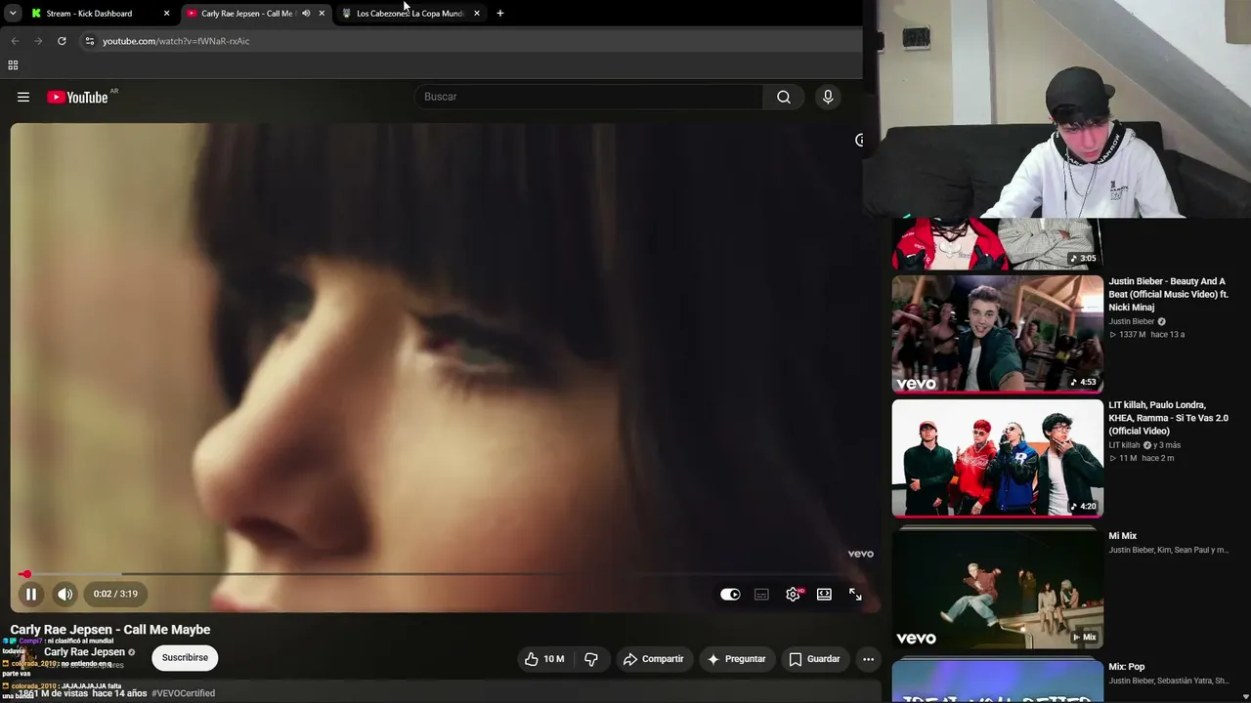Mute the tab via its audio icon
Image resolution: width=1251 pixels, height=703 pixels.
point(306,14)
